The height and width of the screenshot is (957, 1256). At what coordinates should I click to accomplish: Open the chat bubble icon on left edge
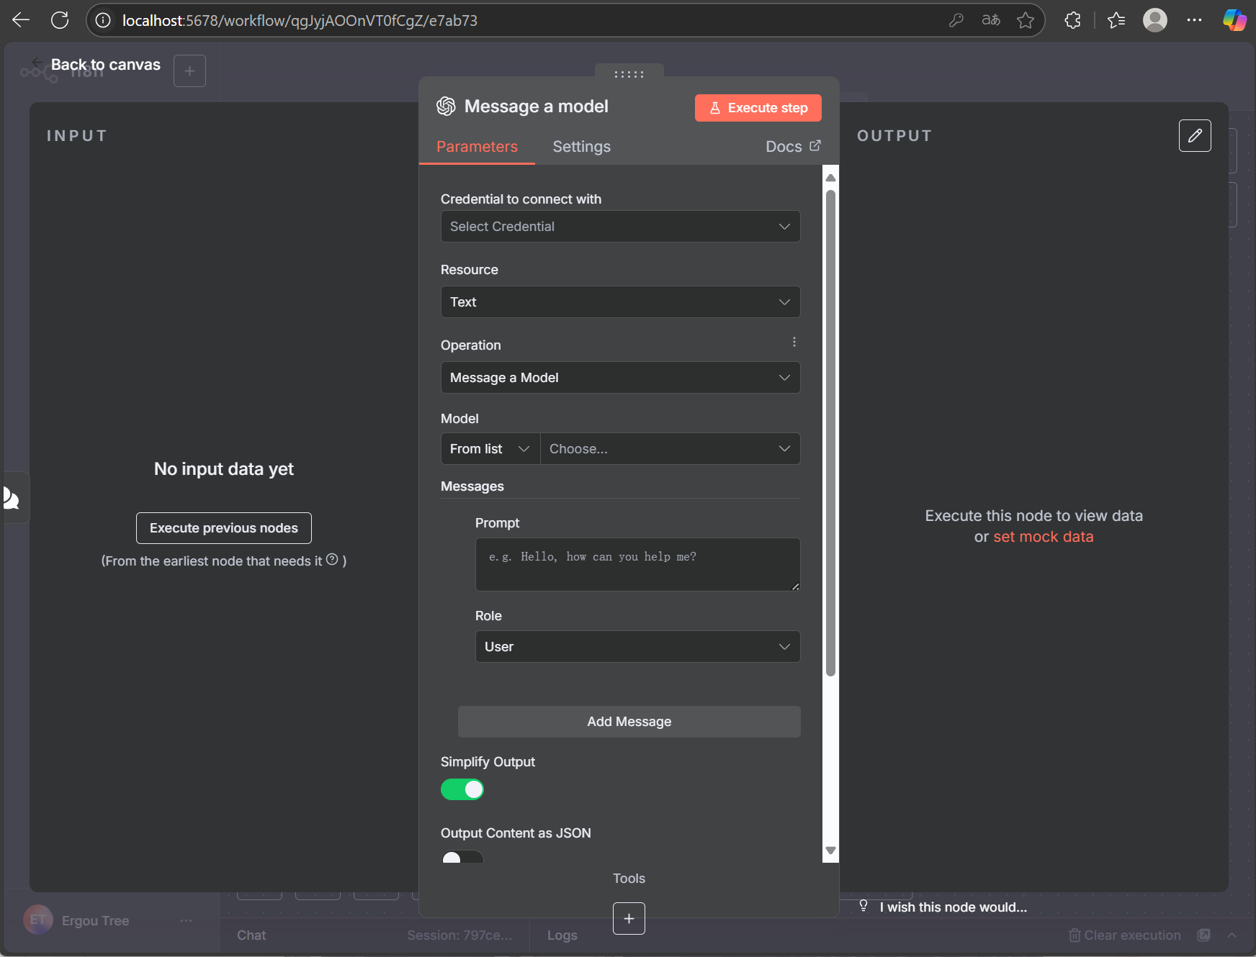click(x=12, y=498)
